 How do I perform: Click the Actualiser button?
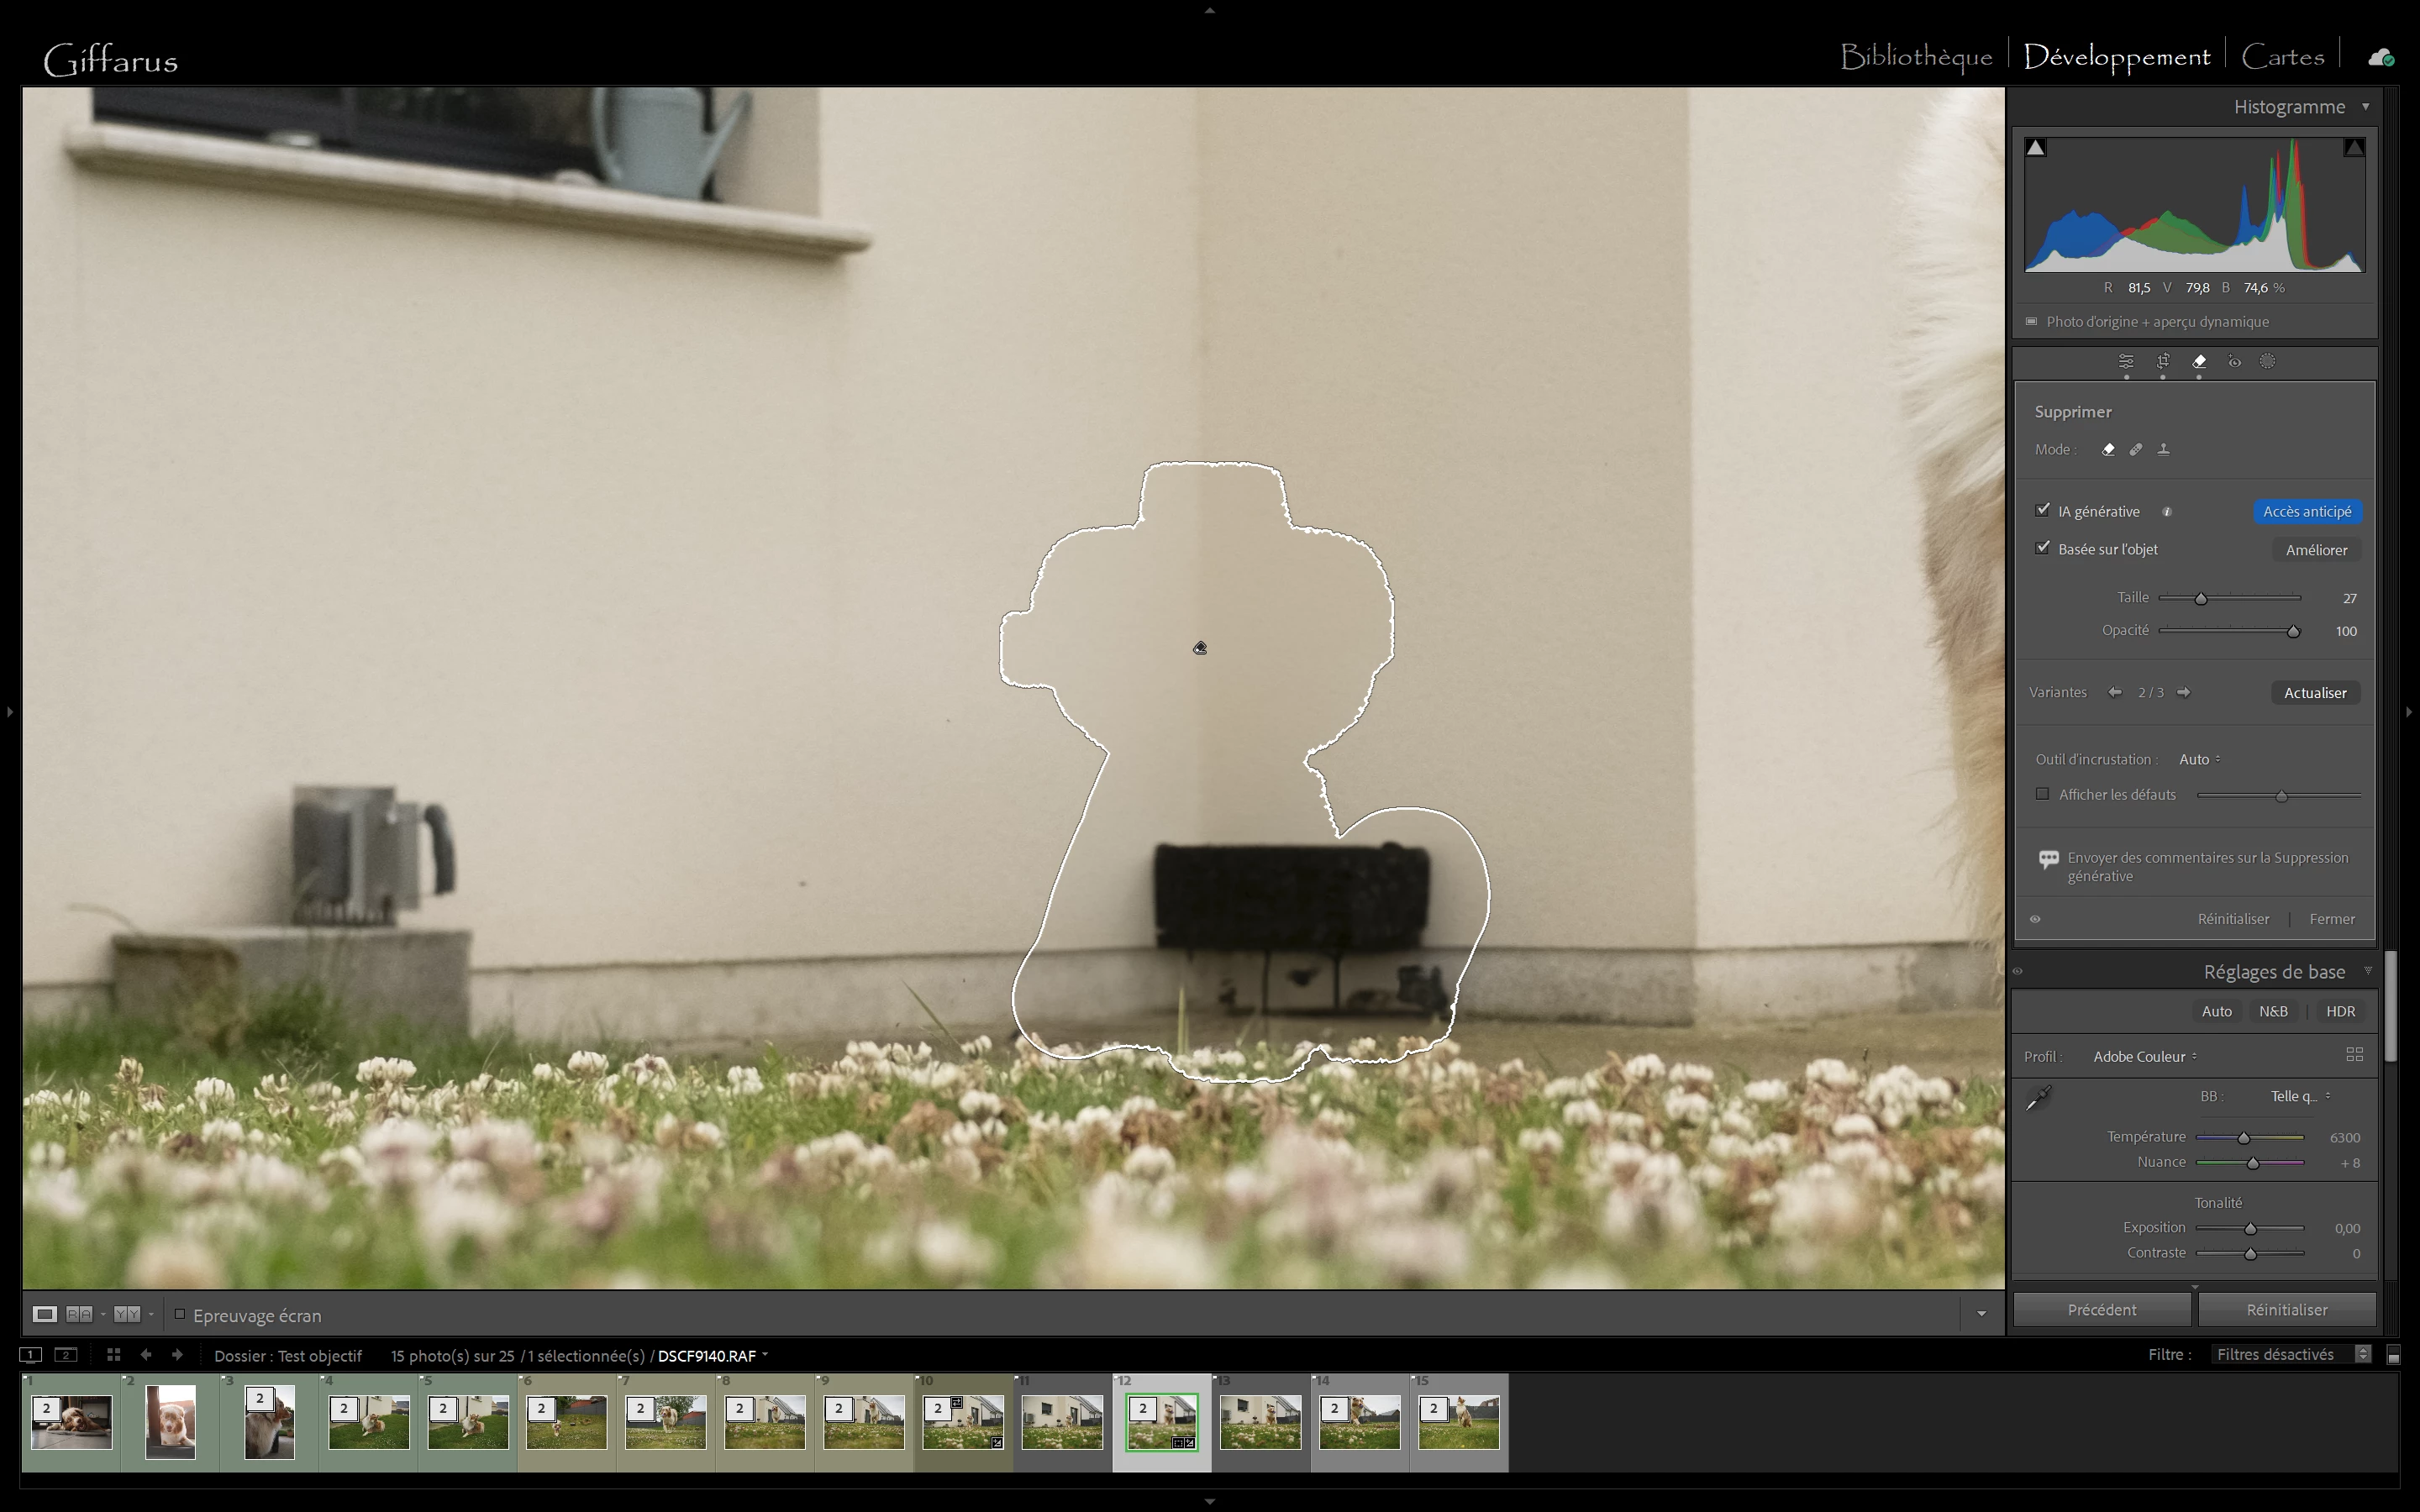pyautogui.click(x=2314, y=693)
